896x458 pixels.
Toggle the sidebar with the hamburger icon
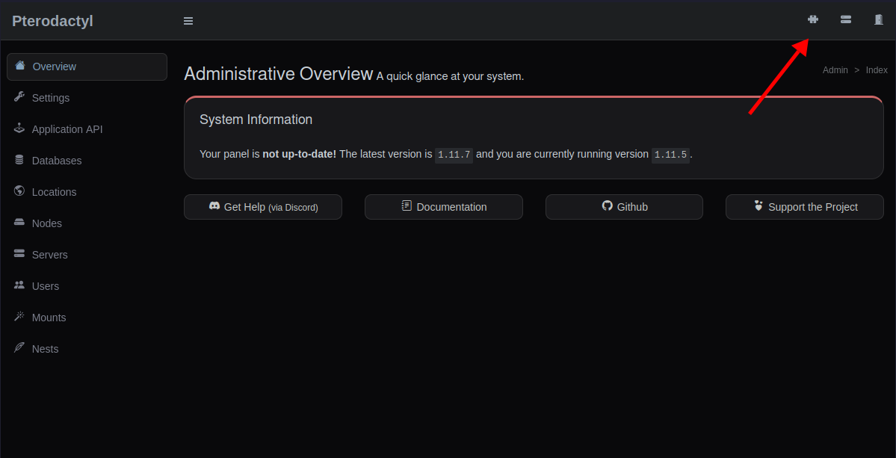[x=188, y=21]
